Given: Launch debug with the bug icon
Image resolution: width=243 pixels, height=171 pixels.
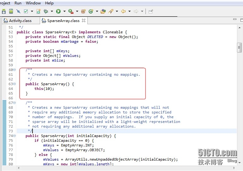Looking at the screenshot, I should [46, 11].
